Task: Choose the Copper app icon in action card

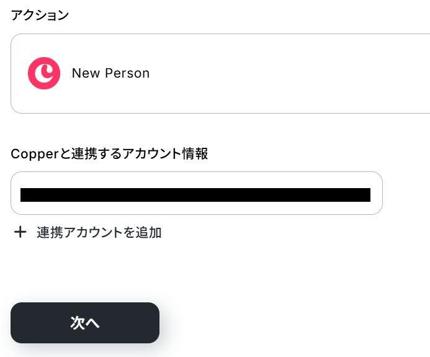Action: 44,73
